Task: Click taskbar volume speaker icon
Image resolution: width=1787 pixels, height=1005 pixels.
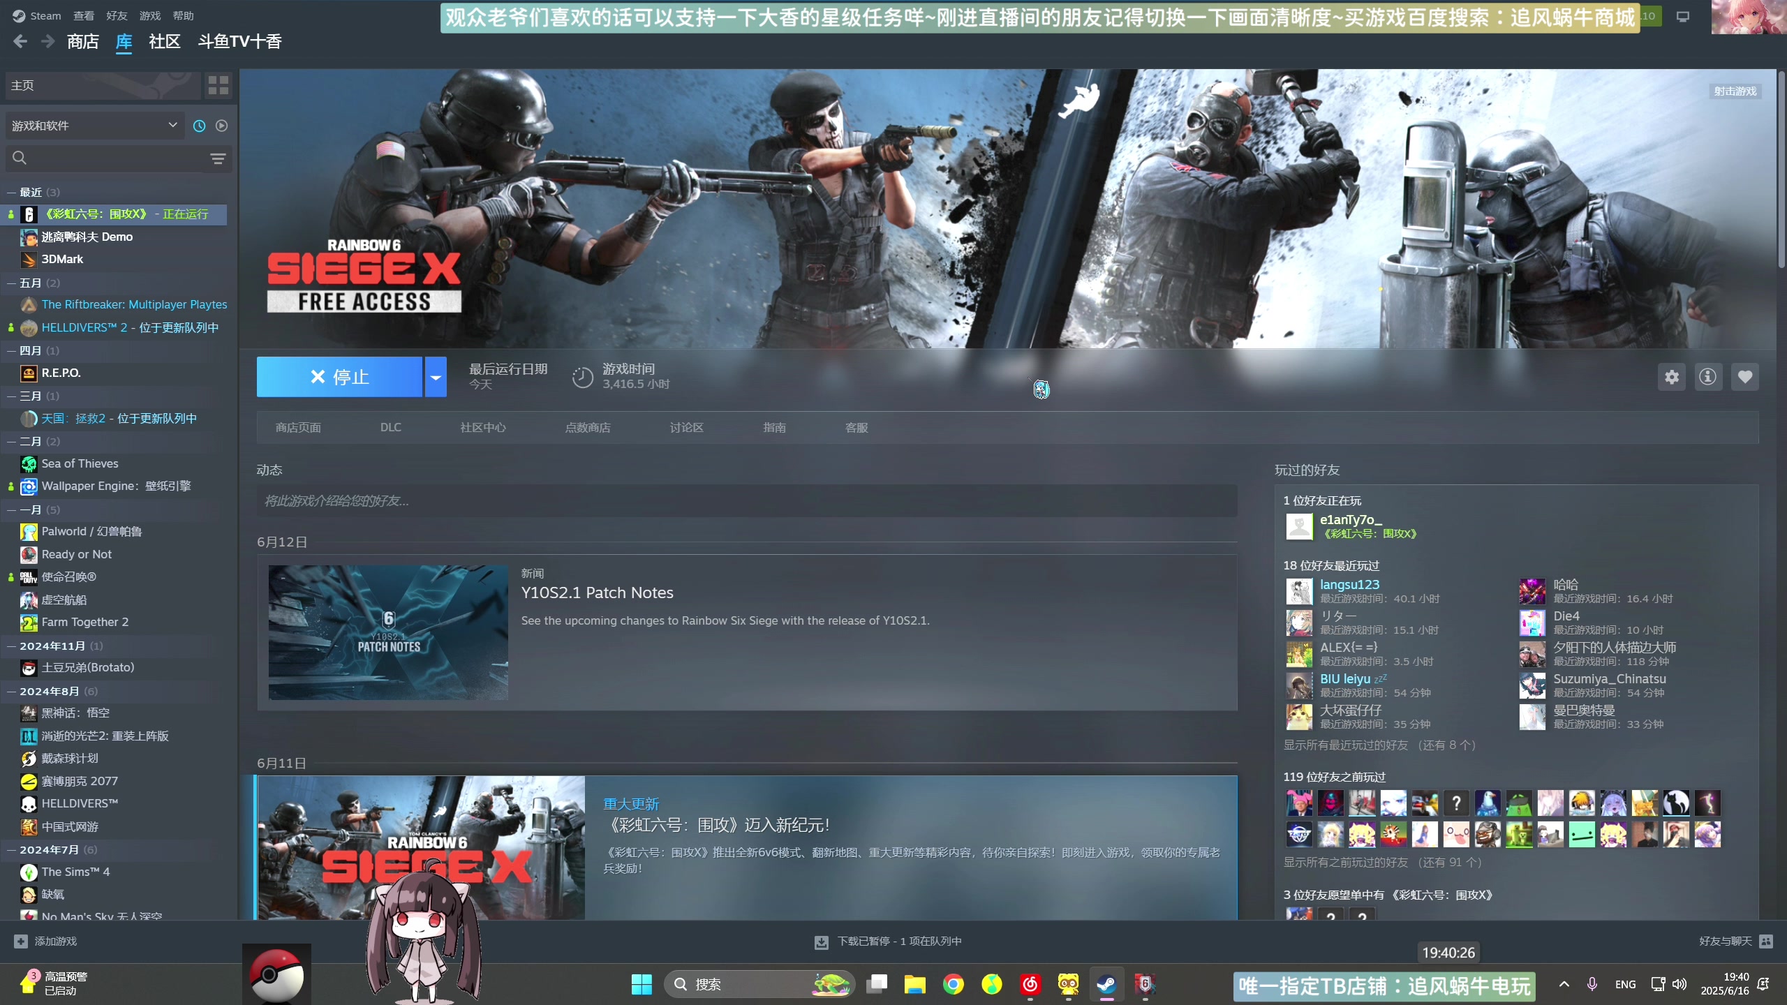Action: [1680, 984]
